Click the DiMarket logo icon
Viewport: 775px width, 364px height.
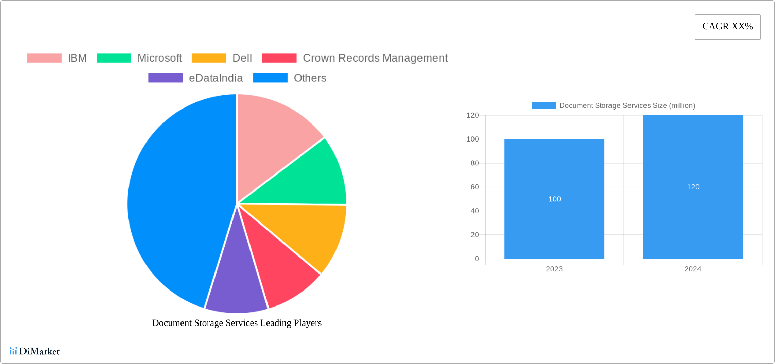coord(13,351)
